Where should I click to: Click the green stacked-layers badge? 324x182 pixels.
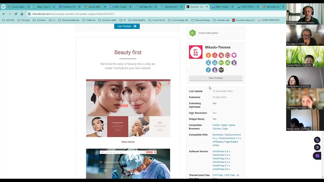tap(228, 63)
